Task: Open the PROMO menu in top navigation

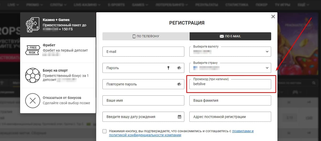Action: 35,5
